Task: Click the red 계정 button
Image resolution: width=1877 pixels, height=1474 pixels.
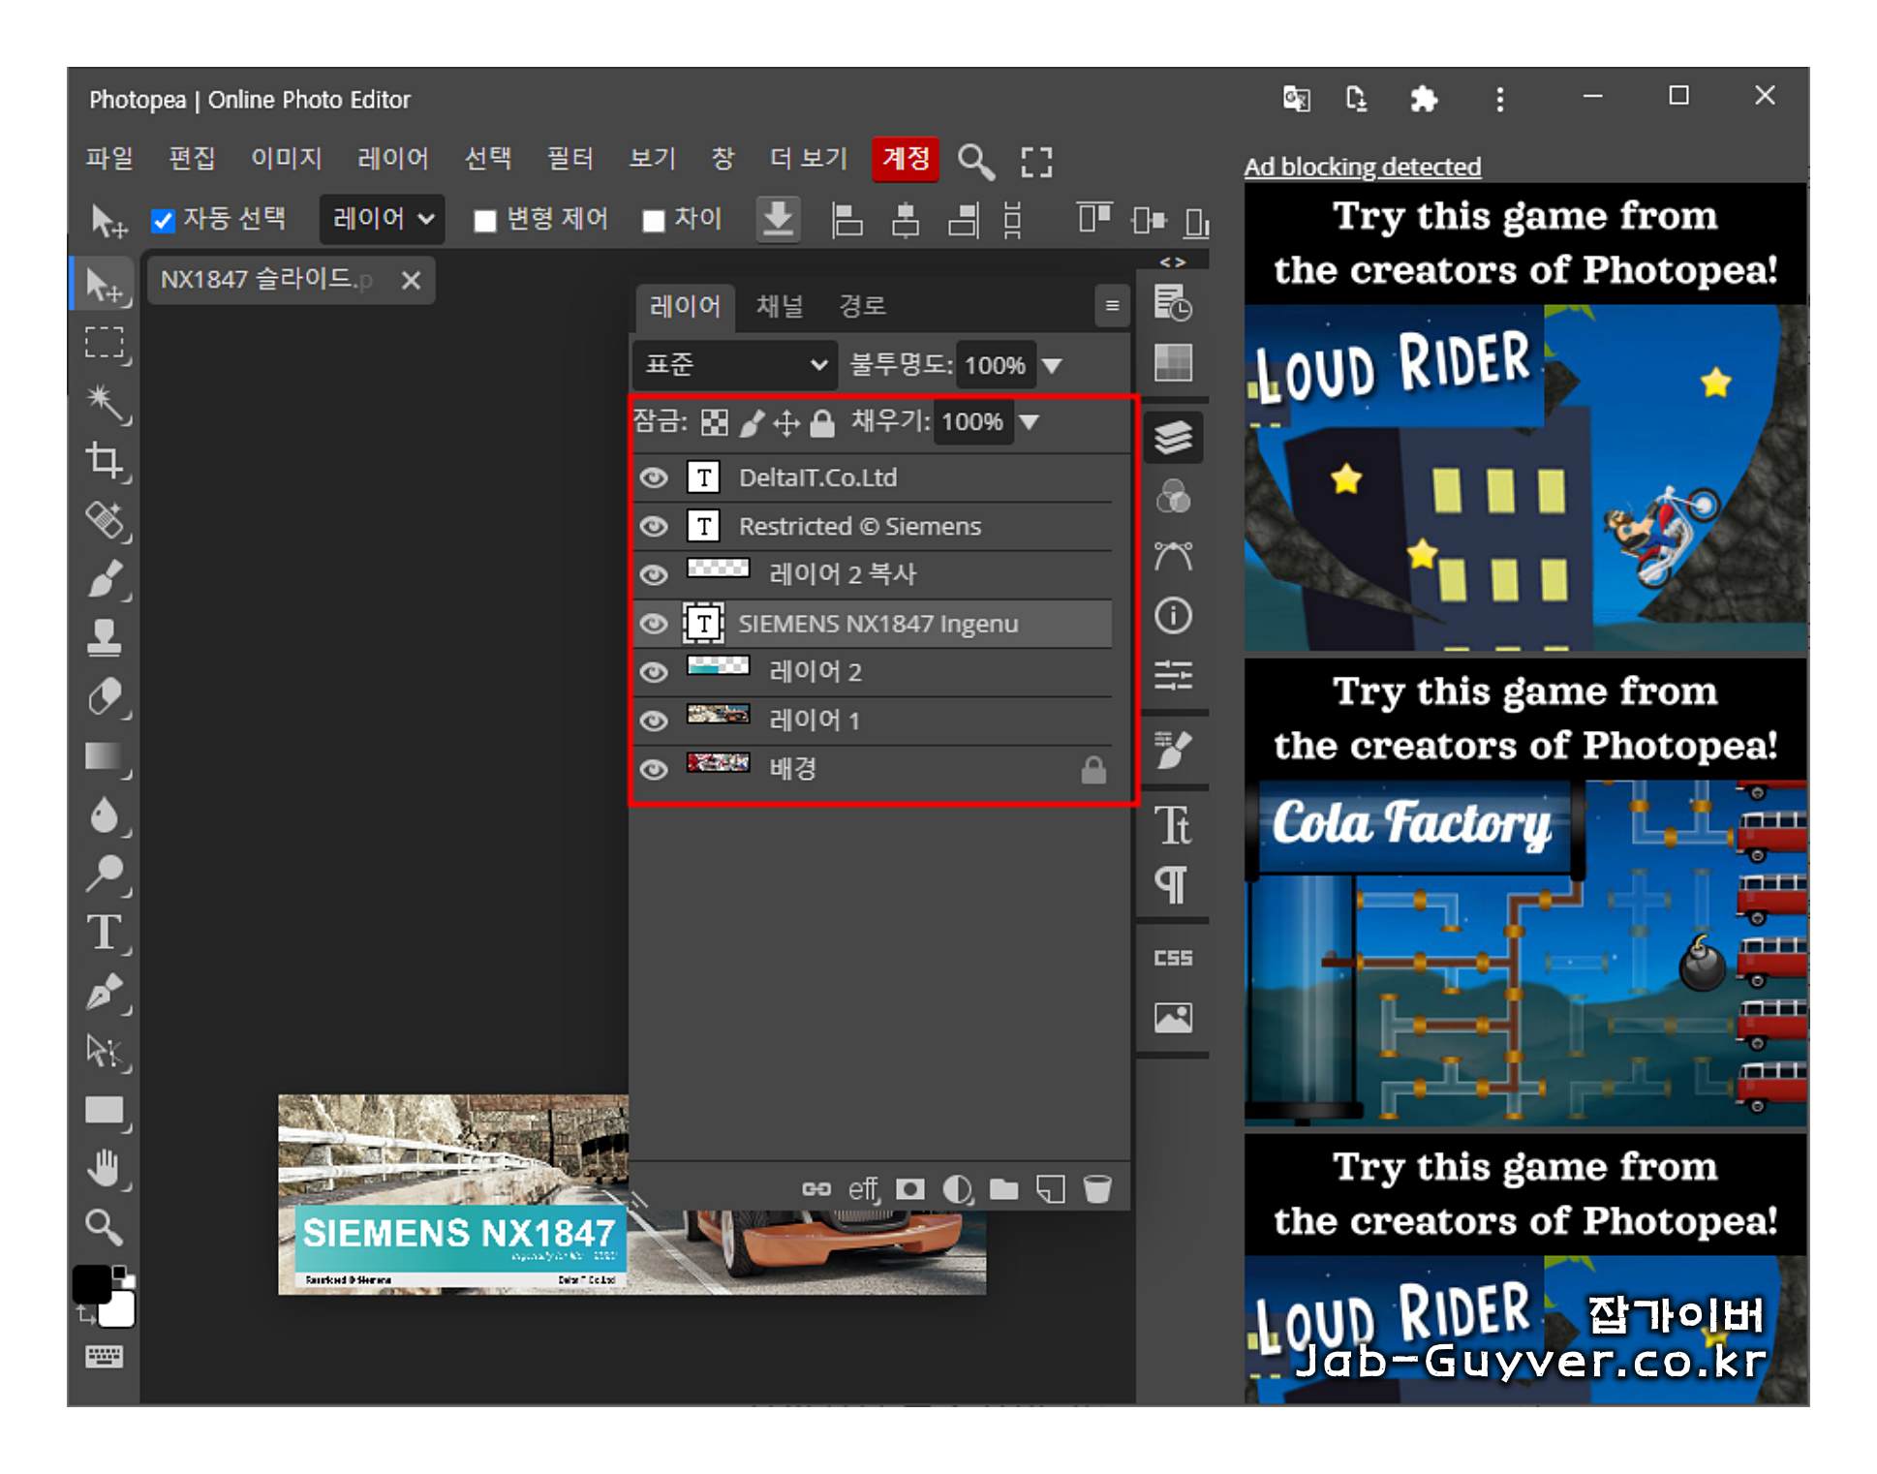Action: click(905, 158)
